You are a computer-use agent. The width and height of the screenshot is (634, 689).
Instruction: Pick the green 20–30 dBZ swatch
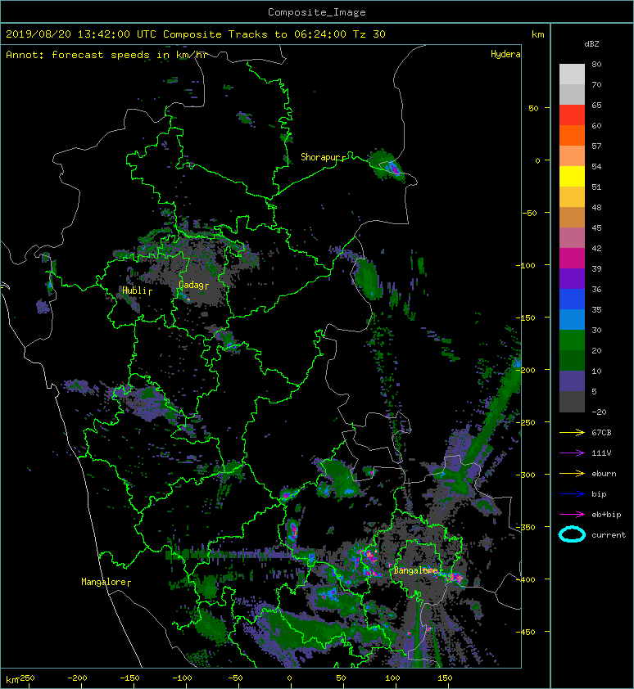click(x=572, y=340)
